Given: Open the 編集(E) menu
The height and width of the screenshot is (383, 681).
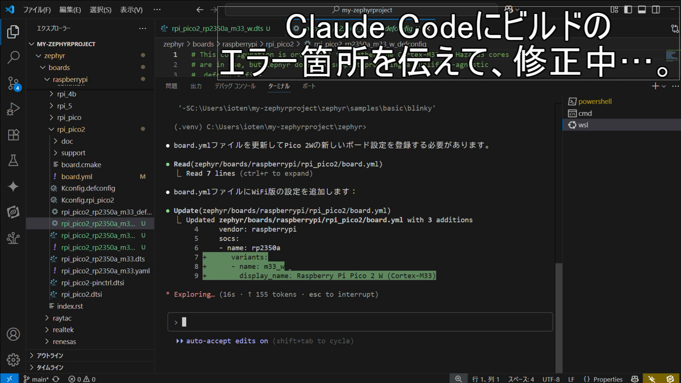Looking at the screenshot, I should click(70, 10).
